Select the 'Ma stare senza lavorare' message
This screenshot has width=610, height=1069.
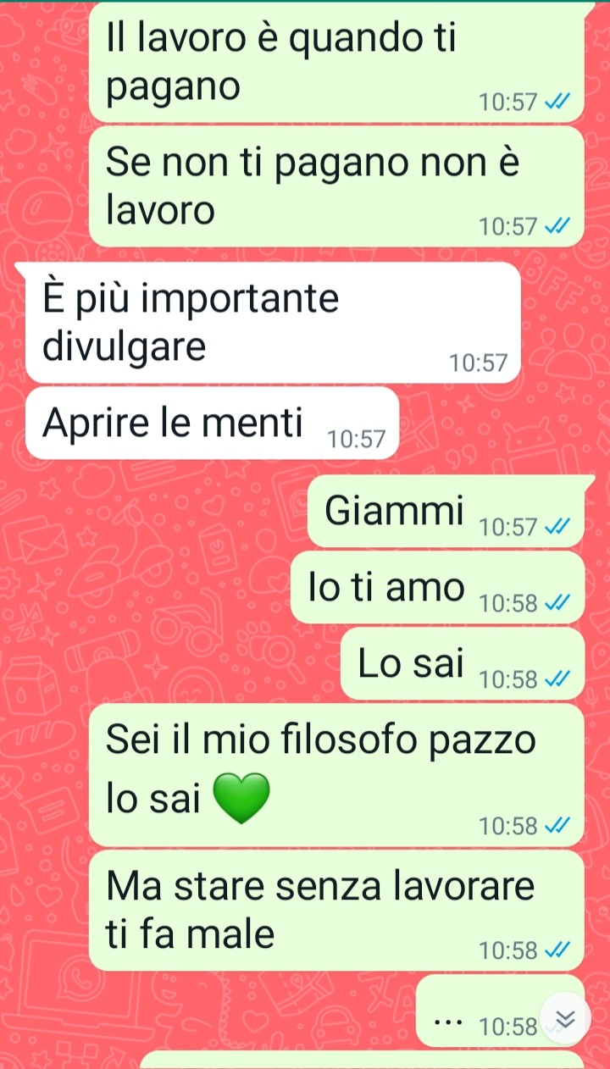(x=337, y=911)
